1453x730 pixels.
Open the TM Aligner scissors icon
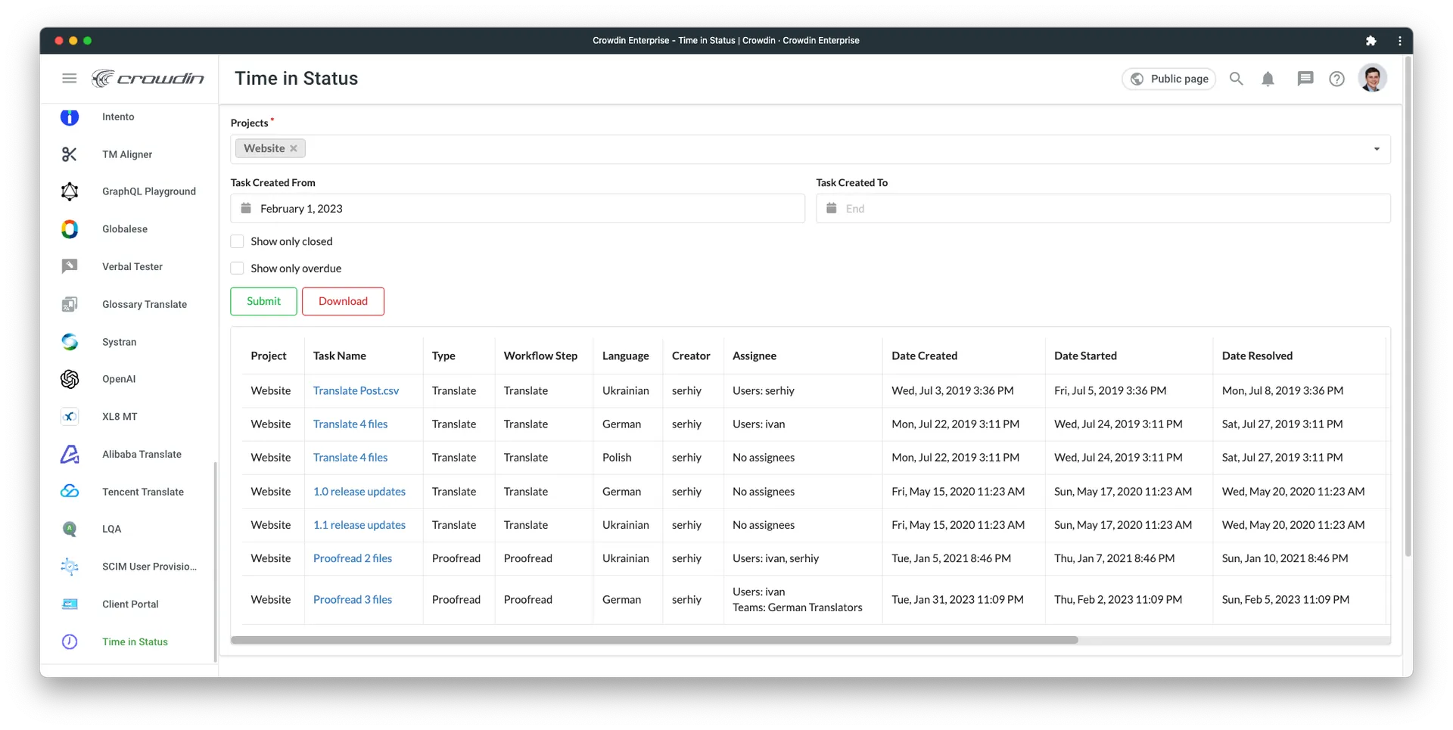point(70,154)
